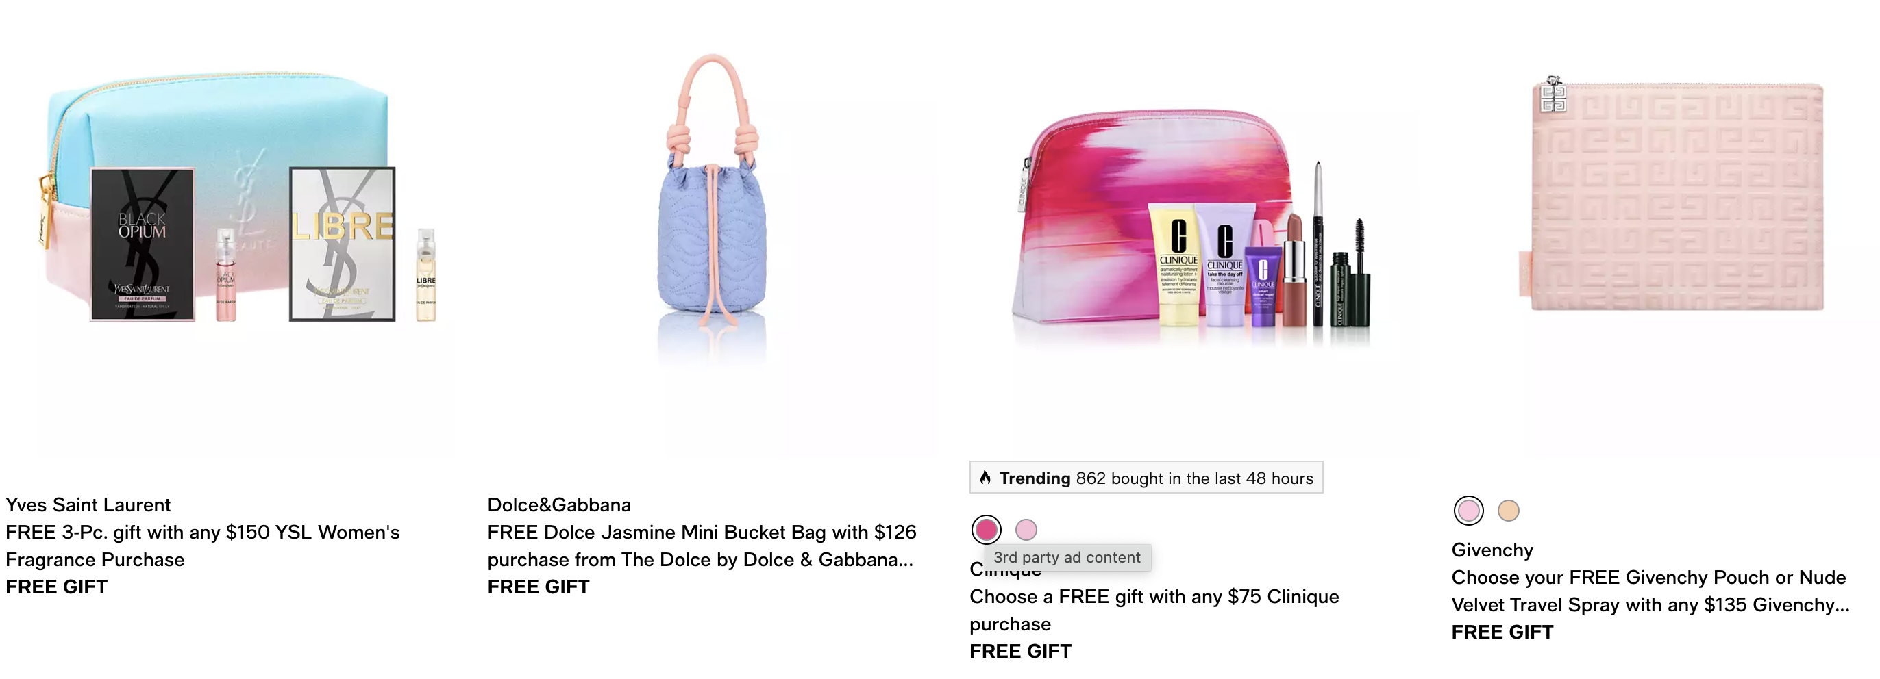Click the Yves Saint Laurent brand name
Viewport: 1880px width, 679px height.
coord(88,504)
